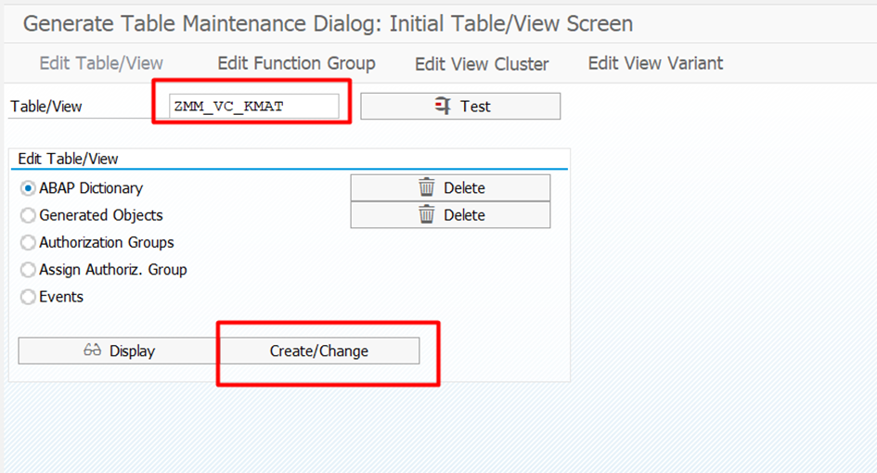Click trash icon in ABAP Dictionary Delete button
Screen dimensions: 877x473
[x=427, y=188]
